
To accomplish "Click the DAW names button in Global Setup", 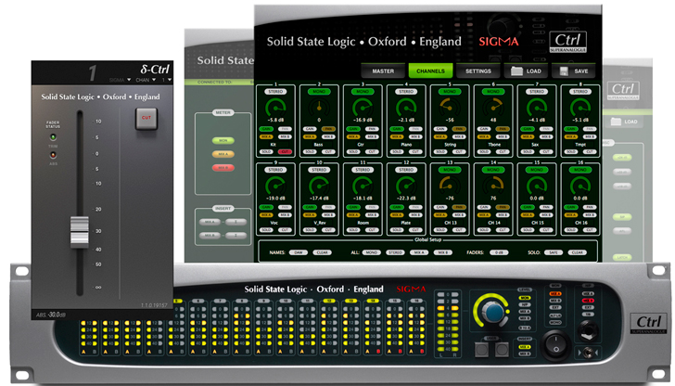I will 298,252.
